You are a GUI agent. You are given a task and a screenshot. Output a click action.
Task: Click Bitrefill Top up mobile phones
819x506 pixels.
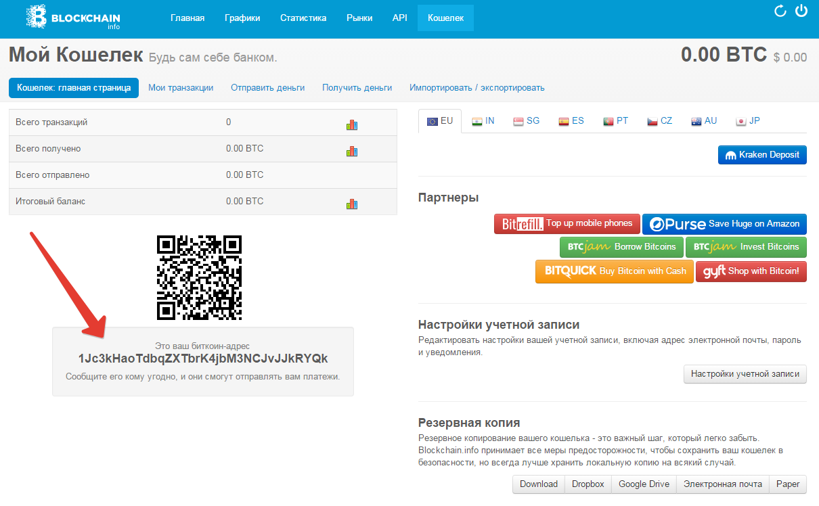pos(567,224)
